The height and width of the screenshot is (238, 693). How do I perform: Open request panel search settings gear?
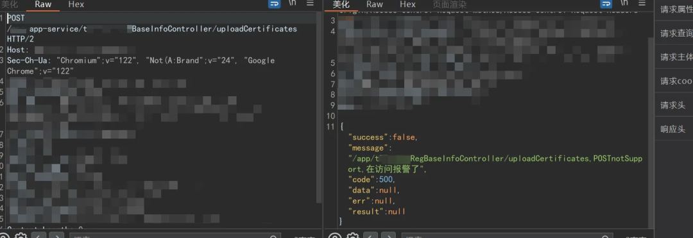(21, 236)
